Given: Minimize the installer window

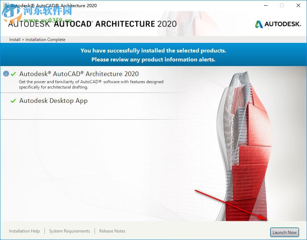Looking at the screenshot, I should point(265,6).
